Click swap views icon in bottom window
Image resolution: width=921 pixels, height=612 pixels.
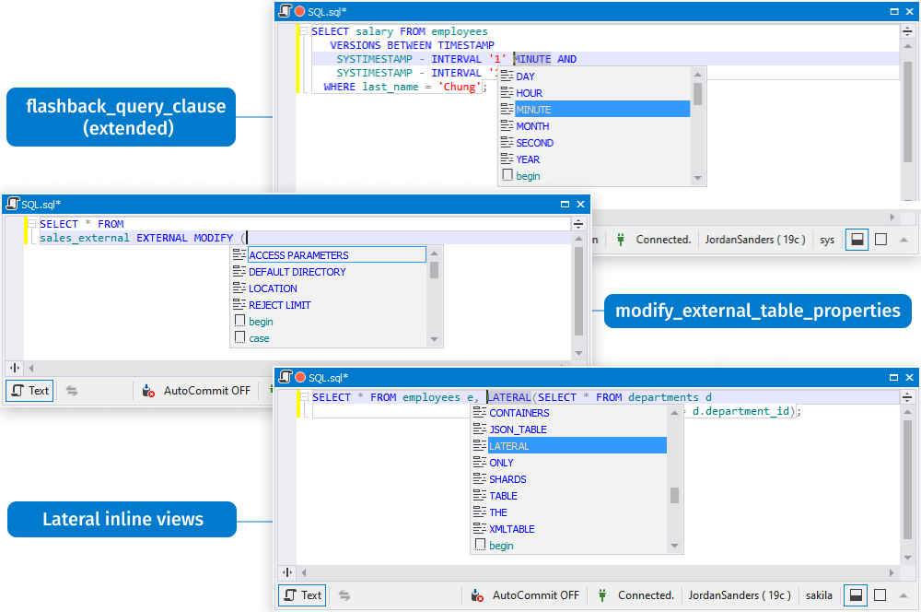344,595
